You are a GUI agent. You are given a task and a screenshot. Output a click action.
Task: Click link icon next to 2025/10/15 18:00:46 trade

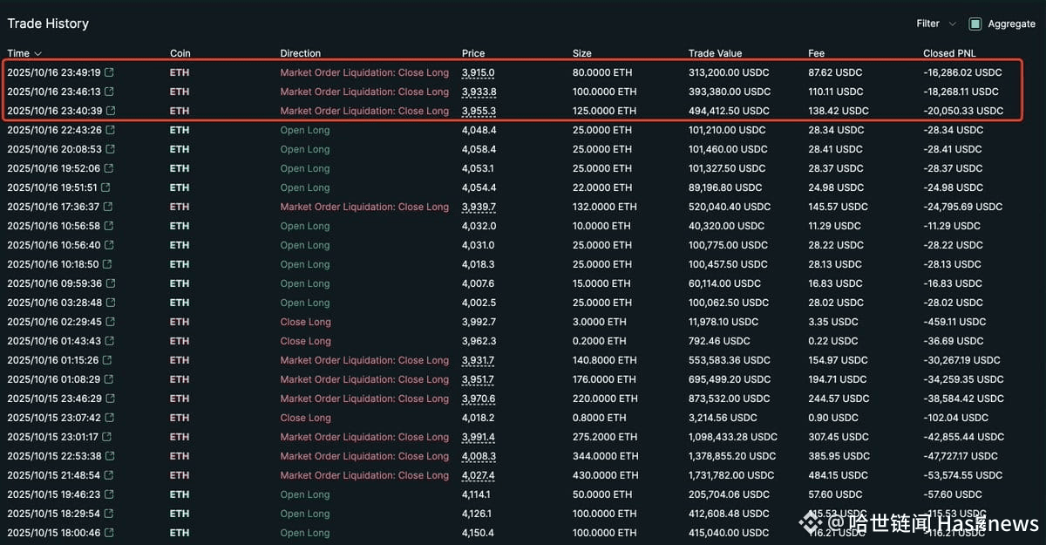110,533
